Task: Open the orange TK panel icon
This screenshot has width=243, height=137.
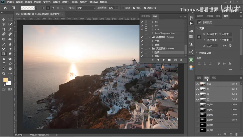Action: click(x=191, y=67)
